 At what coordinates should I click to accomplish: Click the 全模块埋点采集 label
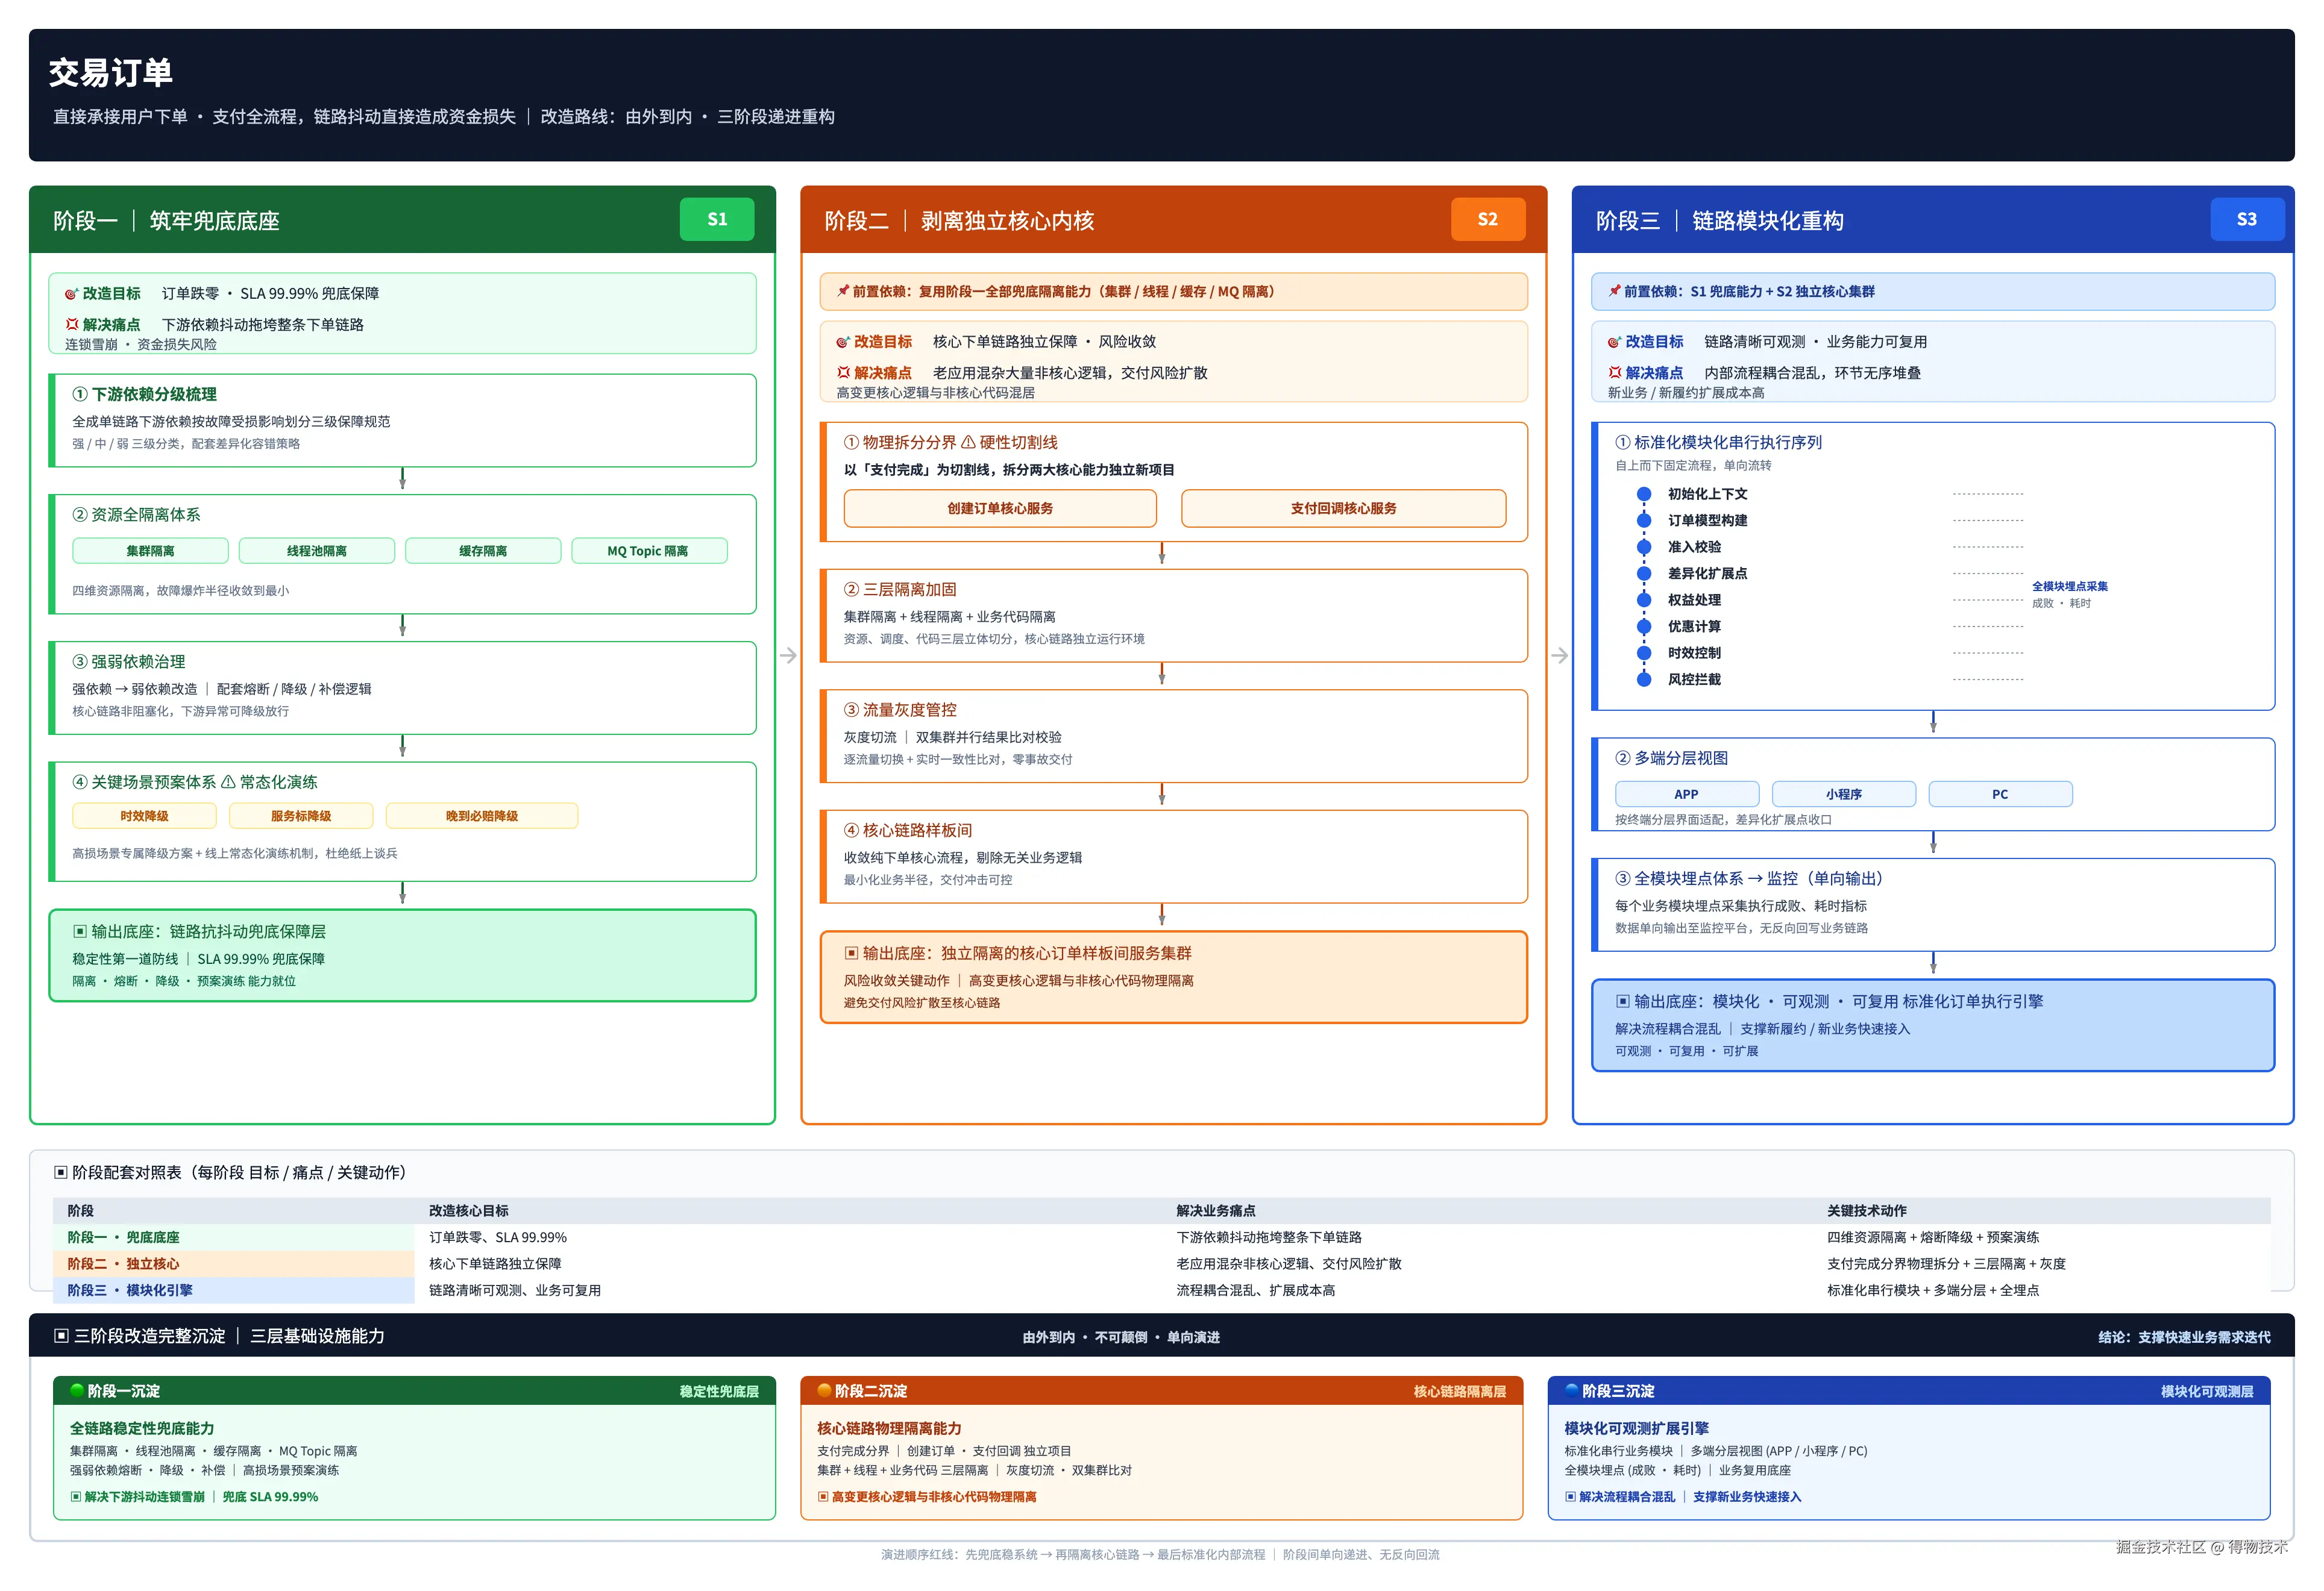point(2070,587)
